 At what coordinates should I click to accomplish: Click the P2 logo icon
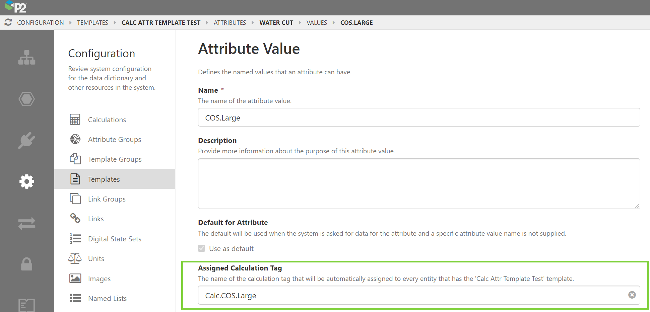pyautogui.click(x=16, y=7)
